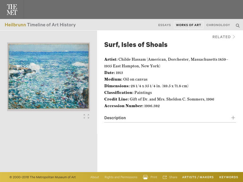Click the printer icon
This screenshot has width=243, height=182.
145,177
